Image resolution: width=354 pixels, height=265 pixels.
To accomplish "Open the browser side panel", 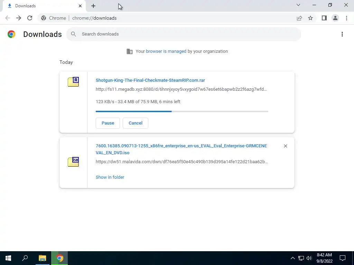I will tap(324, 18).
